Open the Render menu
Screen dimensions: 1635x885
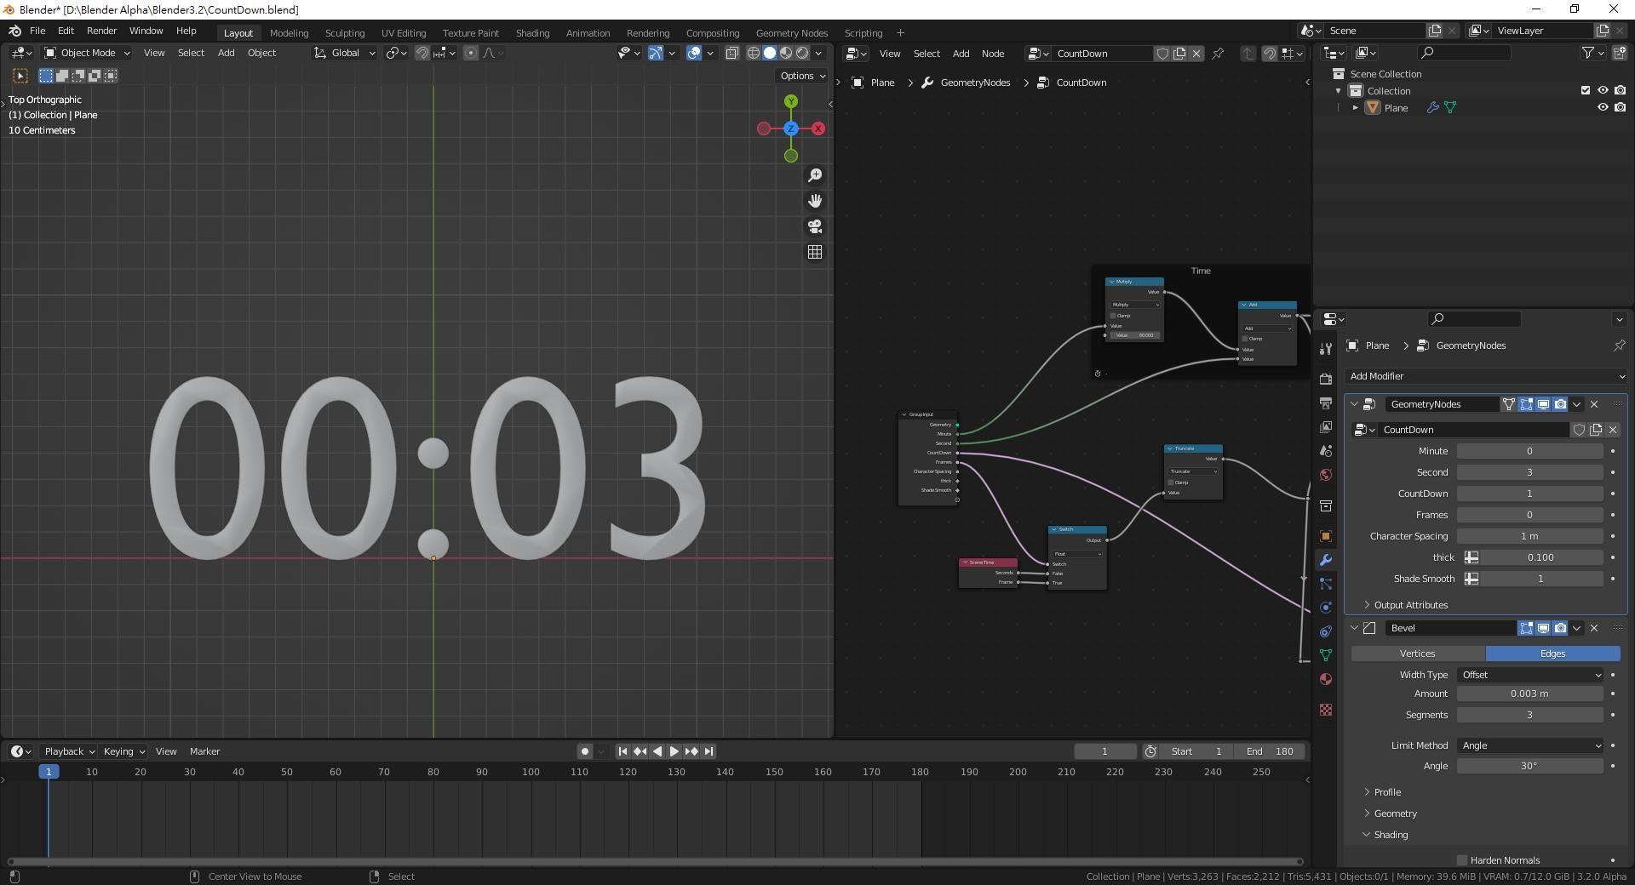click(x=101, y=31)
